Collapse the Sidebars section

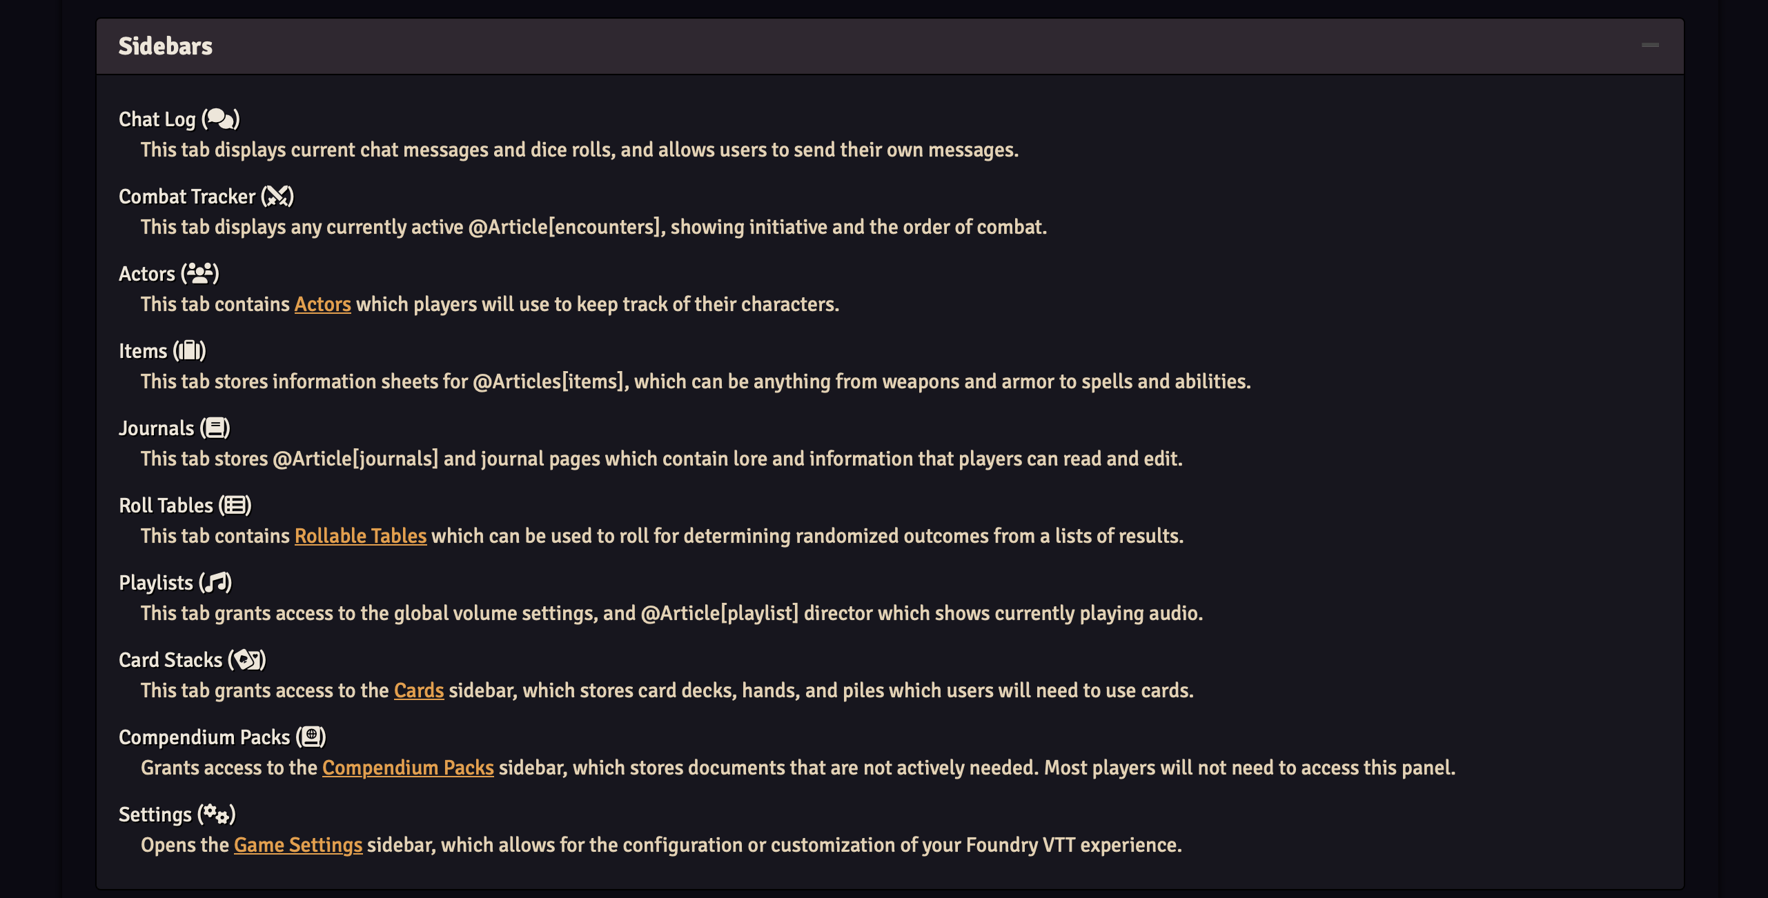point(1651,46)
